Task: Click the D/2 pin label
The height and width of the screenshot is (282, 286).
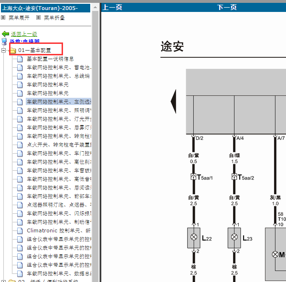Action: pos(200,138)
